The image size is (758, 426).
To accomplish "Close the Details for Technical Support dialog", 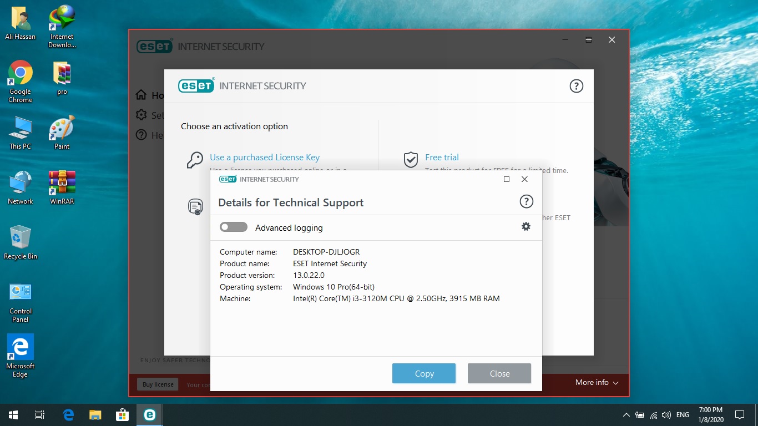I will coord(499,373).
